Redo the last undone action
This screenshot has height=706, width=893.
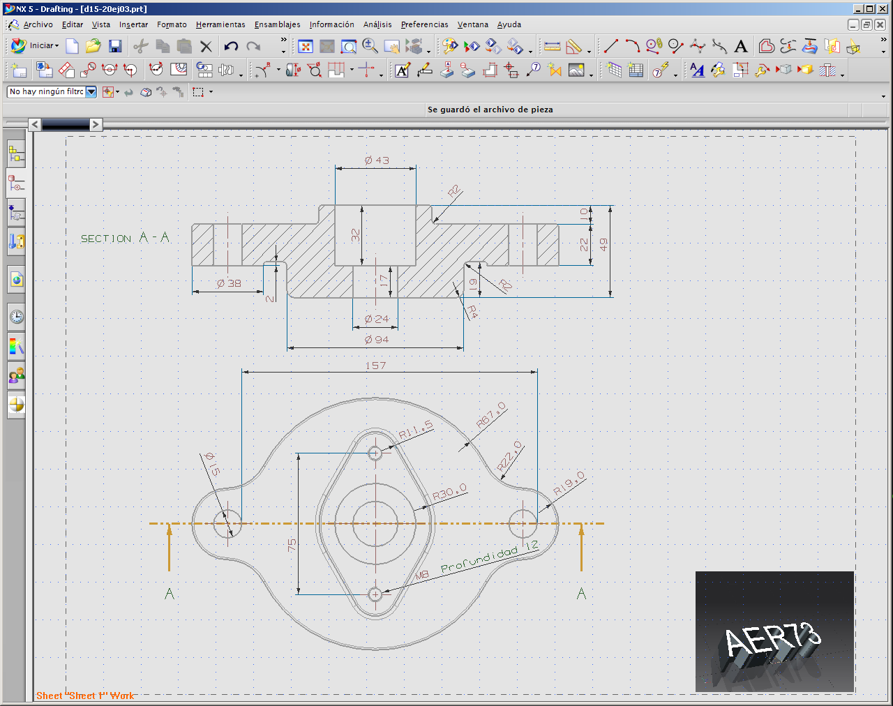(x=253, y=46)
